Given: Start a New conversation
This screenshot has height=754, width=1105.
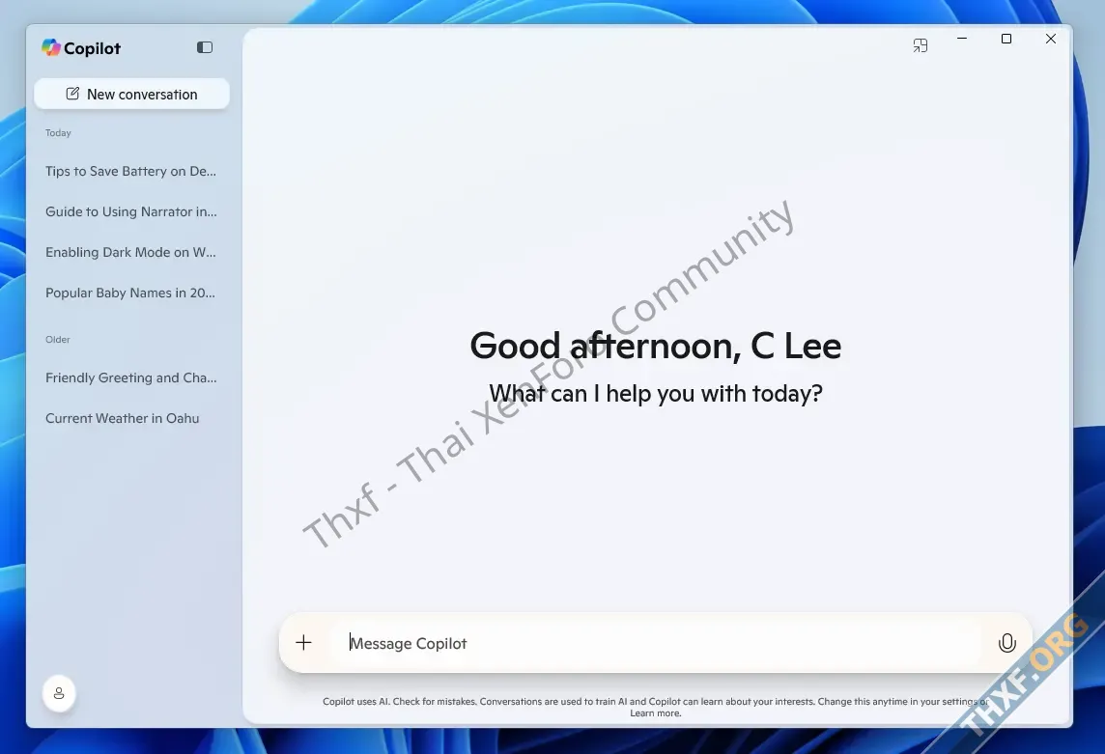Looking at the screenshot, I should click(x=131, y=94).
